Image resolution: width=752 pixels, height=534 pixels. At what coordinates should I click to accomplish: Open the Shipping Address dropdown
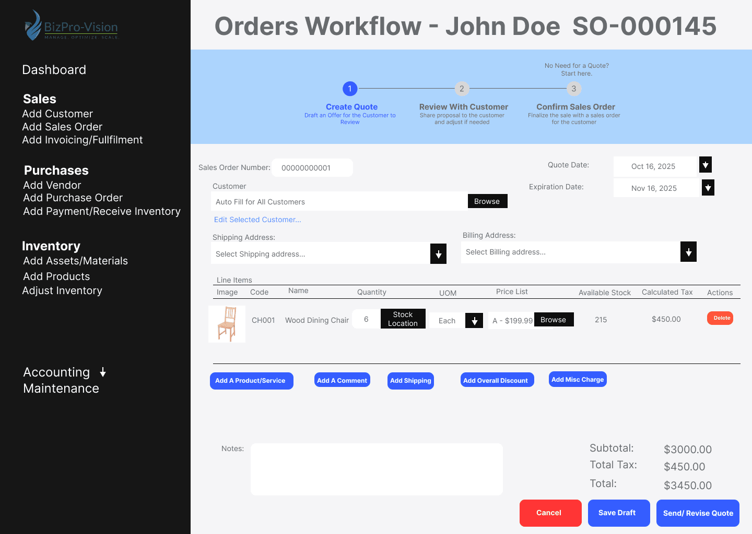coord(438,253)
